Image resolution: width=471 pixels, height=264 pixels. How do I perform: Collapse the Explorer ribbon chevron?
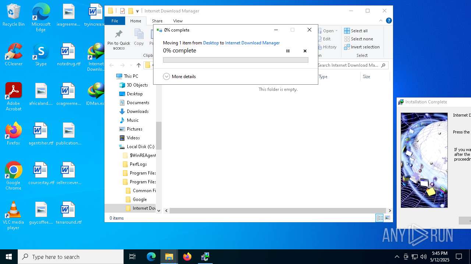[381, 21]
